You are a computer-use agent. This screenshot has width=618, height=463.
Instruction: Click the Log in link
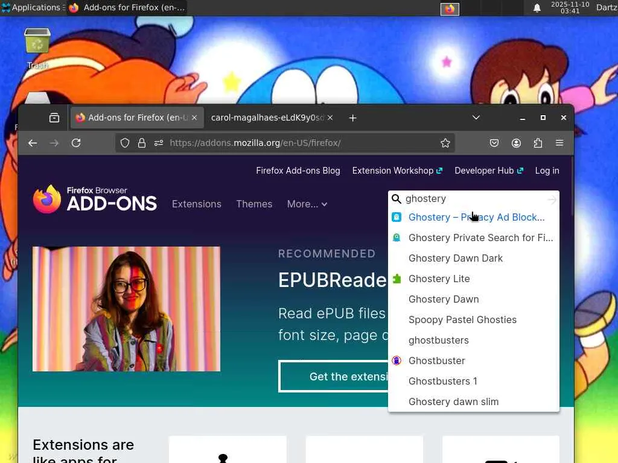(x=547, y=171)
